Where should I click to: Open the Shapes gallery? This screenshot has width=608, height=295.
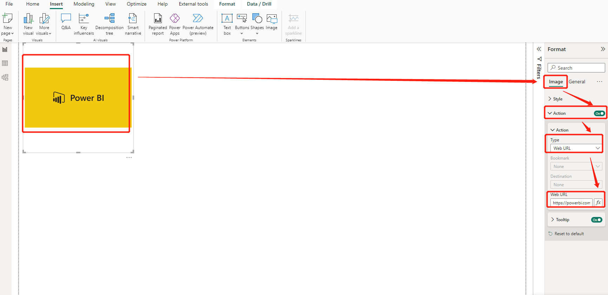tap(257, 24)
